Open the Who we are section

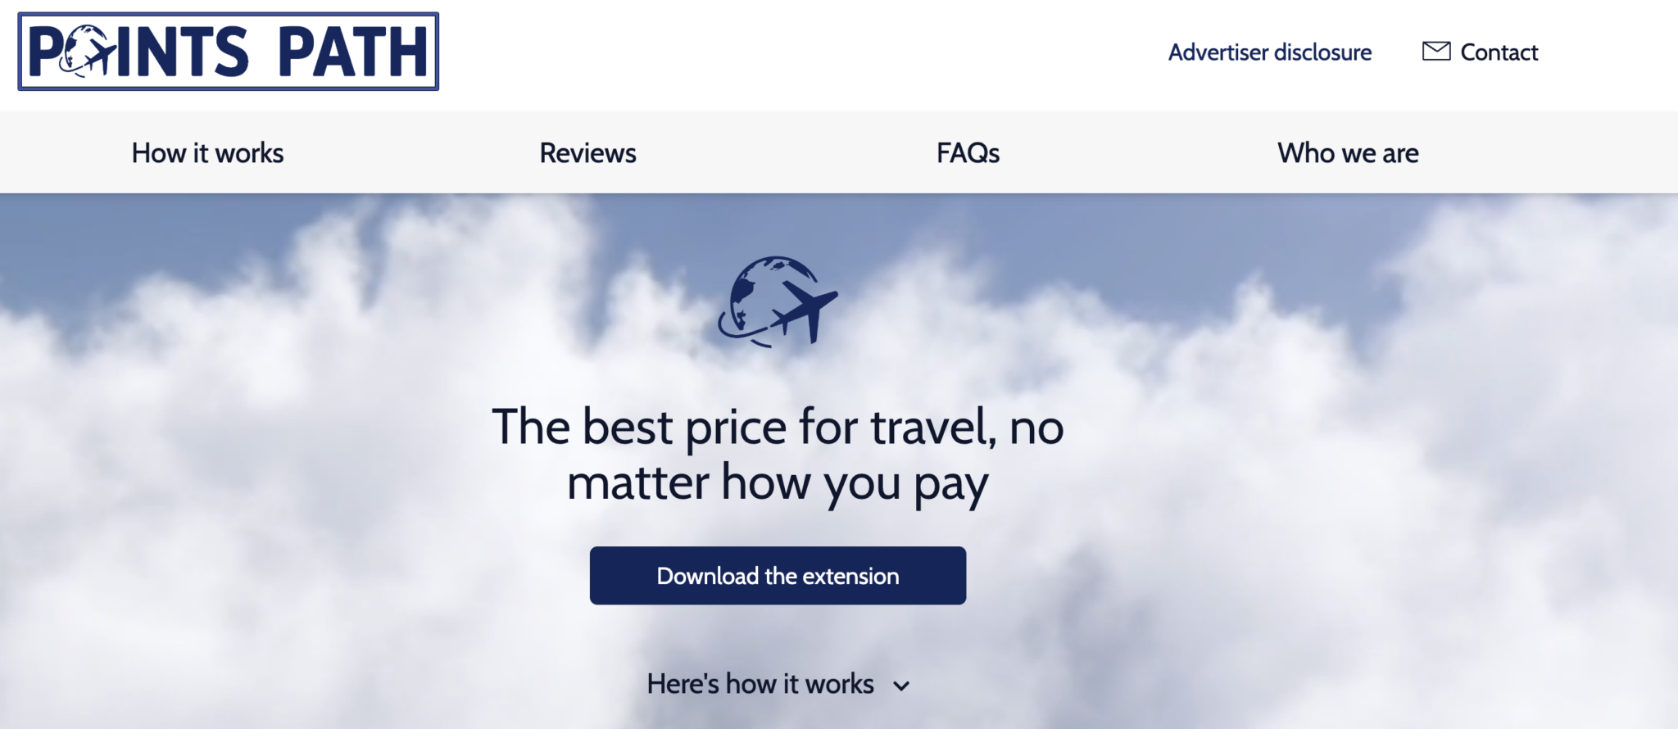1349,153
